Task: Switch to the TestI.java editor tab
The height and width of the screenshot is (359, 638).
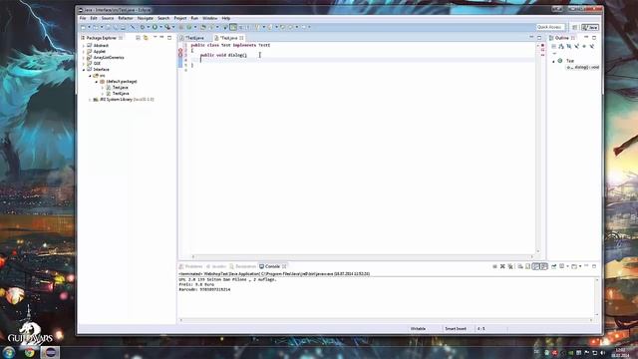Action: [x=195, y=38]
